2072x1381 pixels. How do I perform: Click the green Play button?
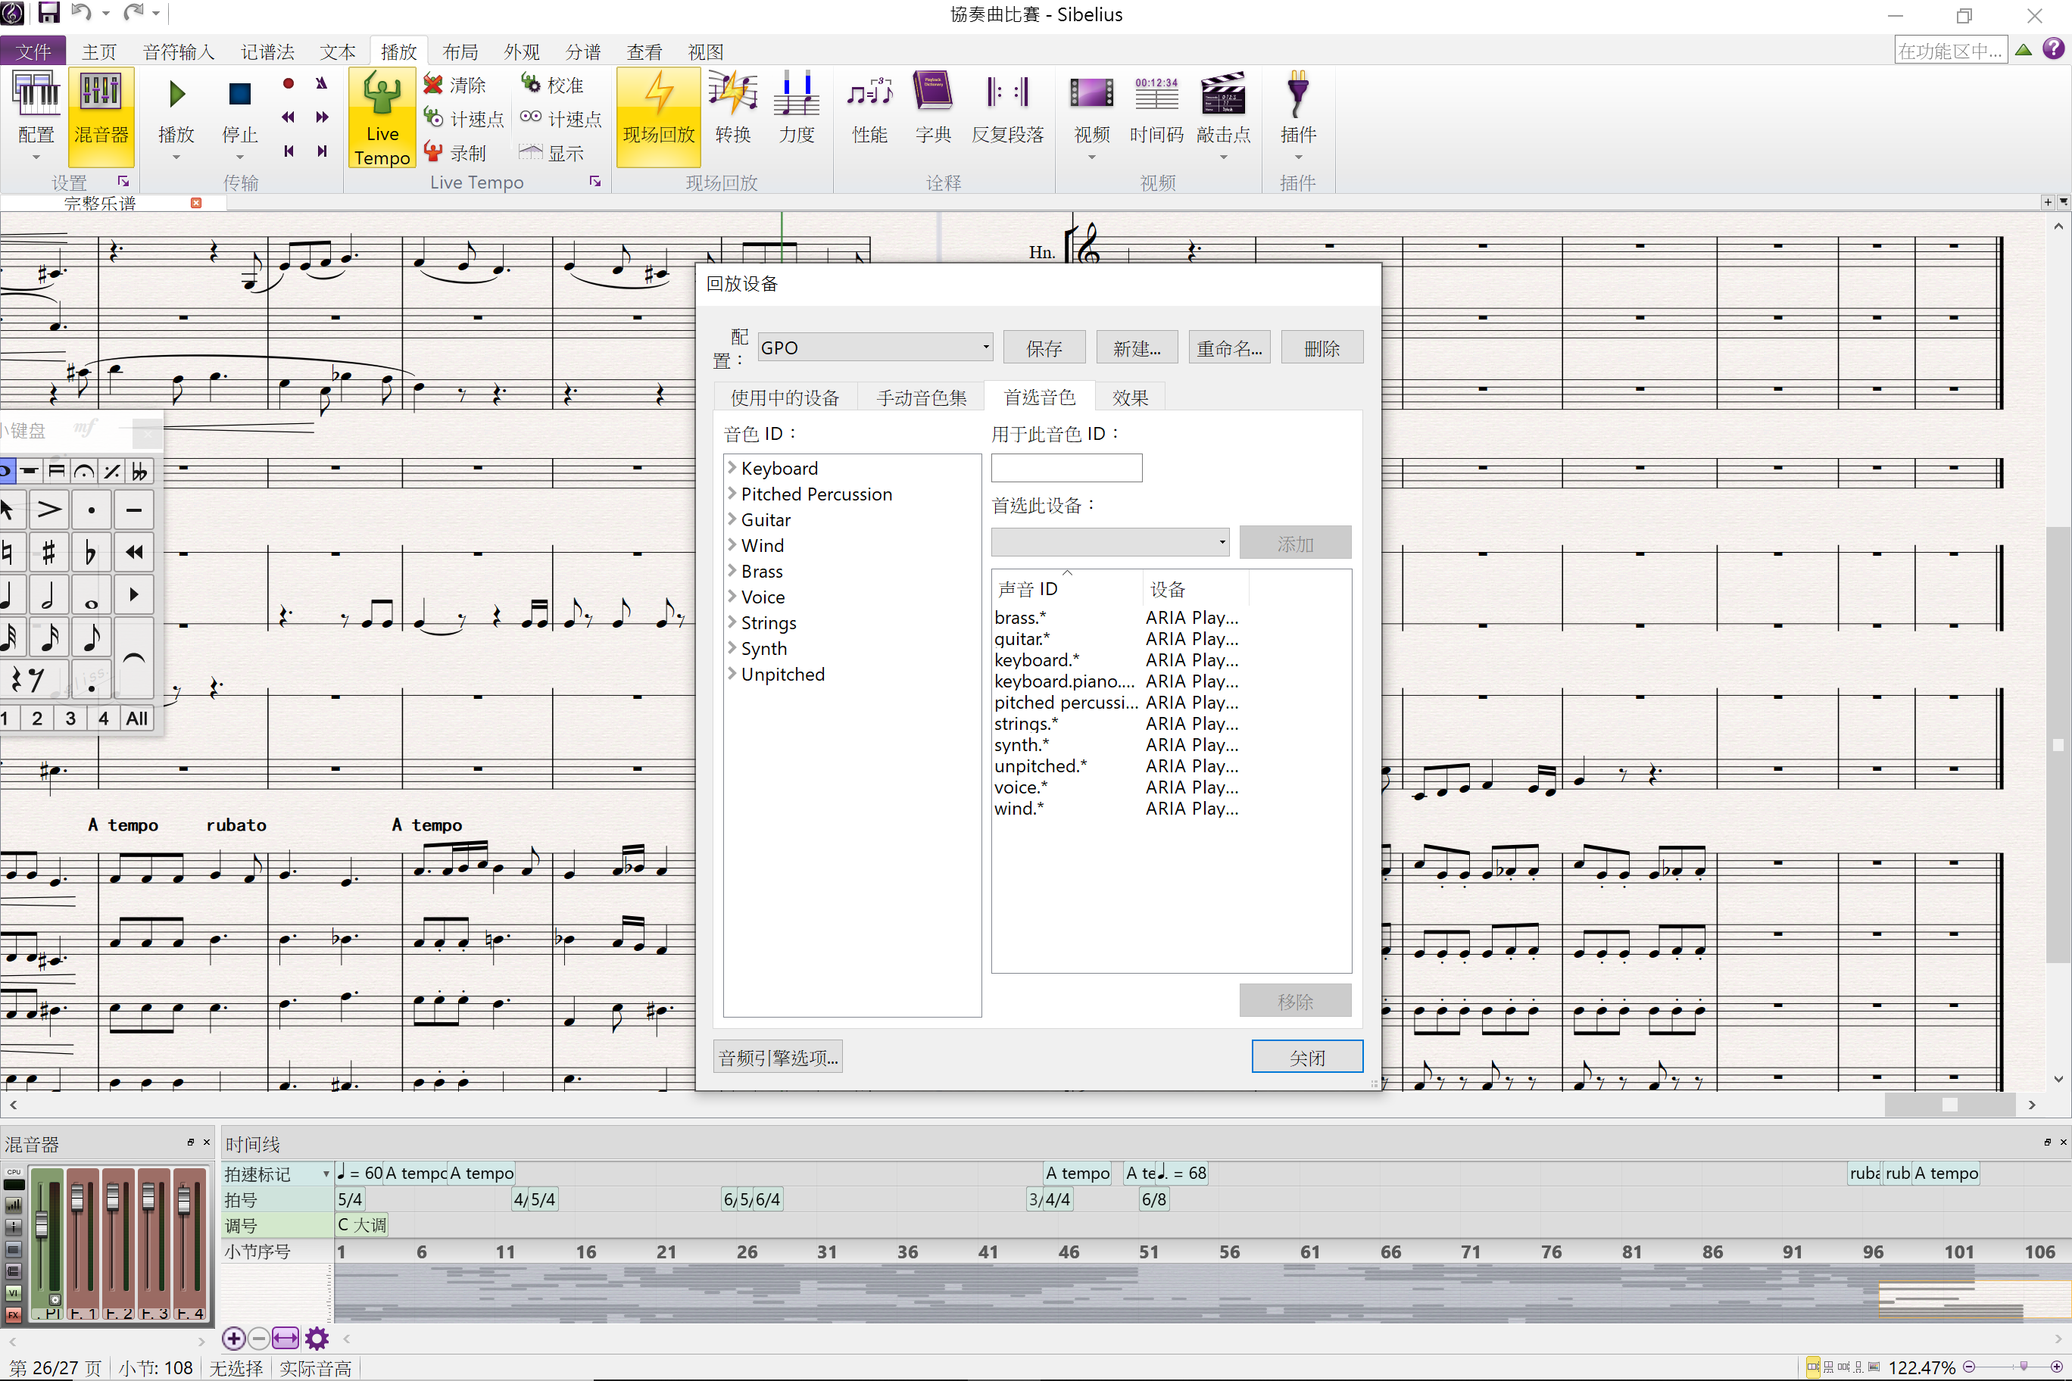(176, 94)
